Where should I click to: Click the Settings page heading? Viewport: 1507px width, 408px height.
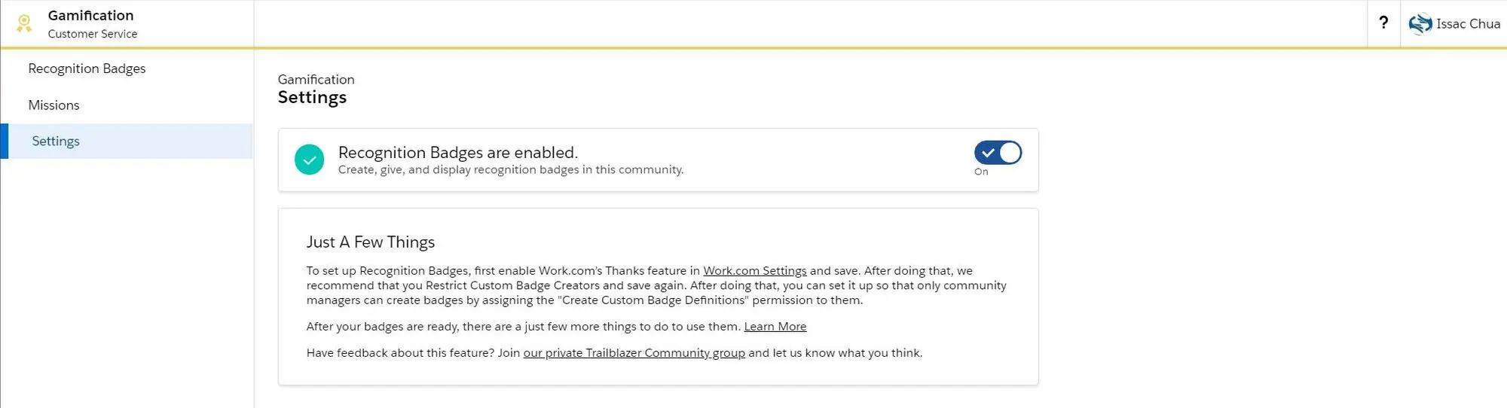pyautogui.click(x=312, y=98)
